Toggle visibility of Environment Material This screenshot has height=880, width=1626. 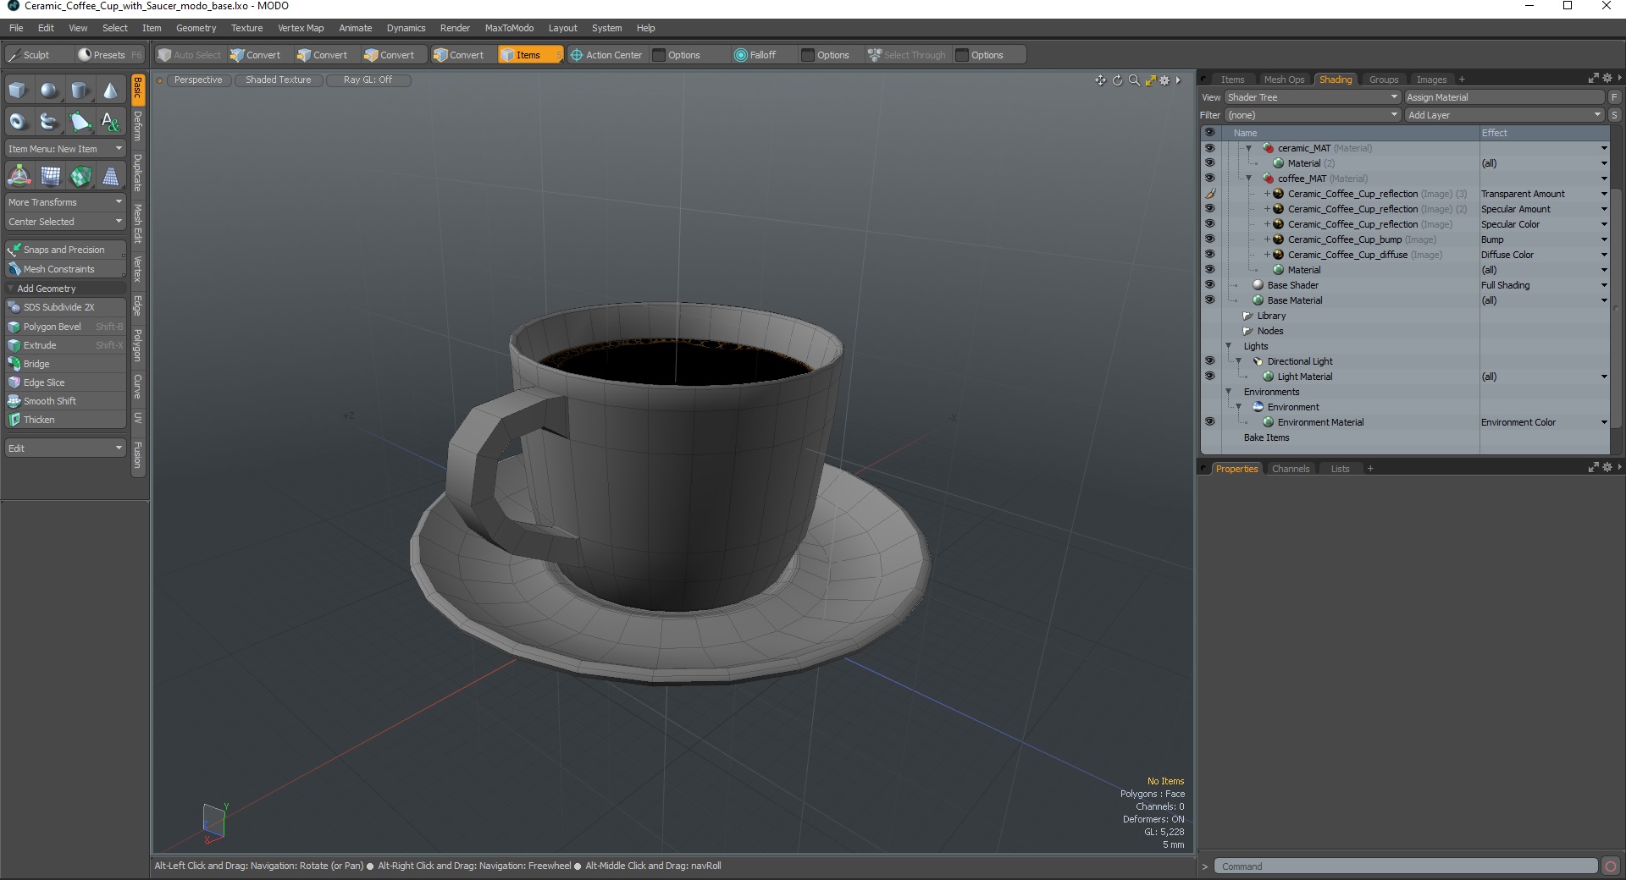click(x=1209, y=422)
